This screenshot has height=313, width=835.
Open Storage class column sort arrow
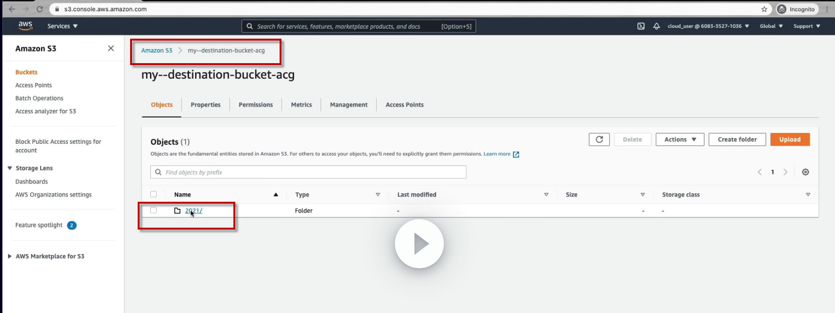[808, 195]
